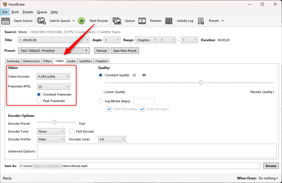Select the Avg Bitrate radio option

(x=101, y=101)
